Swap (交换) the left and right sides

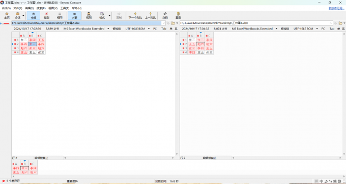165,15
